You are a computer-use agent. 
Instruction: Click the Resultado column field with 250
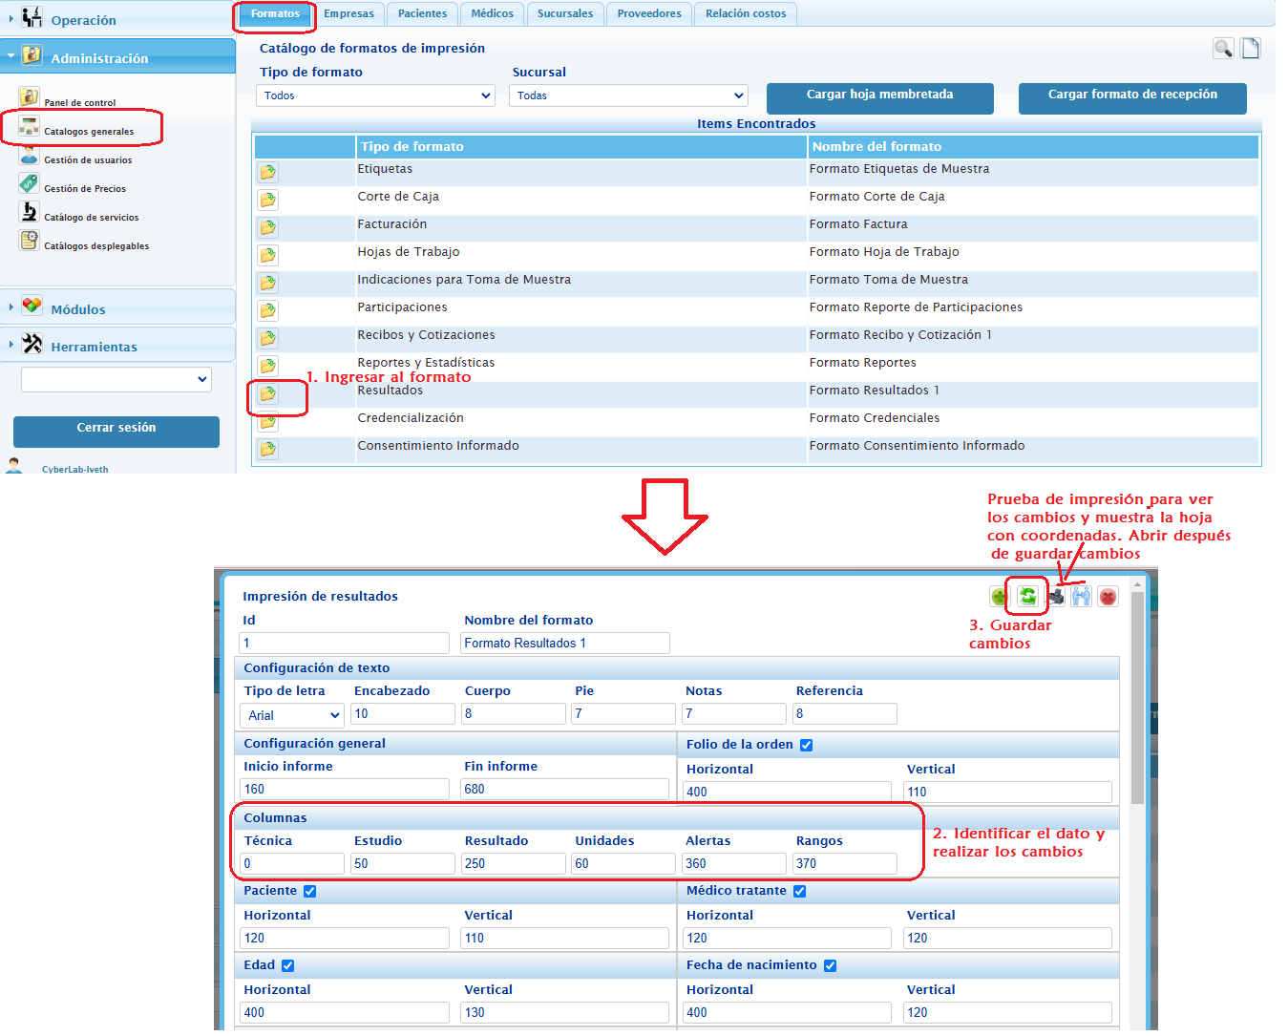tap(513, 863)
